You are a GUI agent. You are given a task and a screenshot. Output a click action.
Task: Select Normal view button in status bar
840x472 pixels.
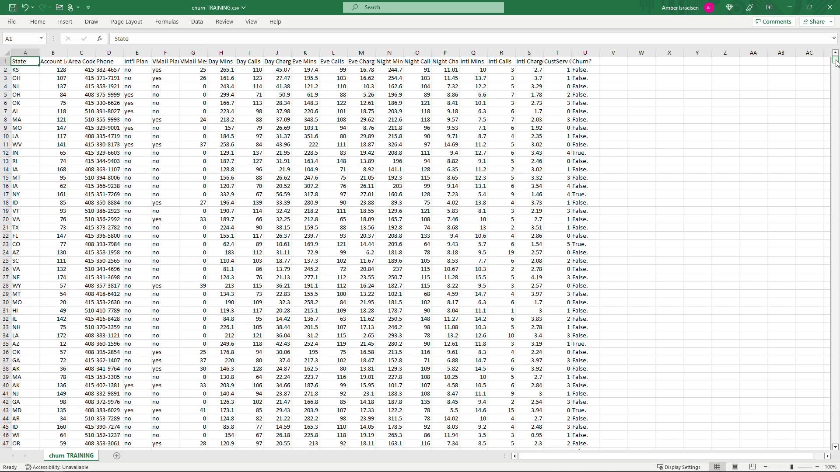click(x=717, y=467)
